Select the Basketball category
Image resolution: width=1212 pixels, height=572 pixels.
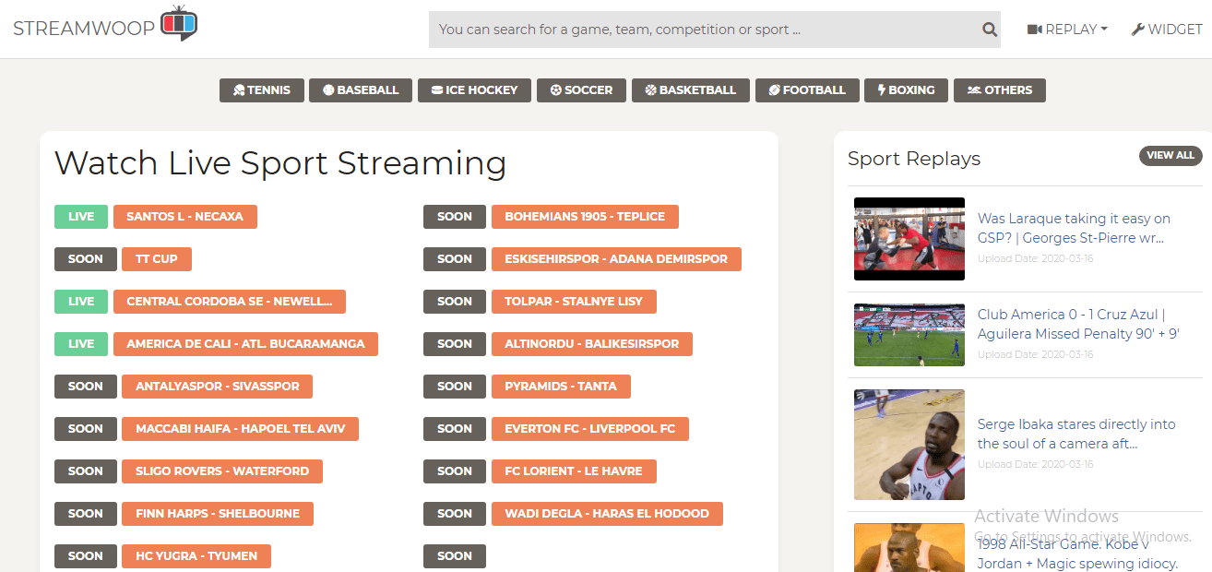point(691,90)
